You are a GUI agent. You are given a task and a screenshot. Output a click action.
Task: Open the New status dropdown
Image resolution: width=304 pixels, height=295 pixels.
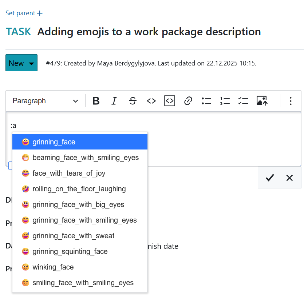coord(21,63)
